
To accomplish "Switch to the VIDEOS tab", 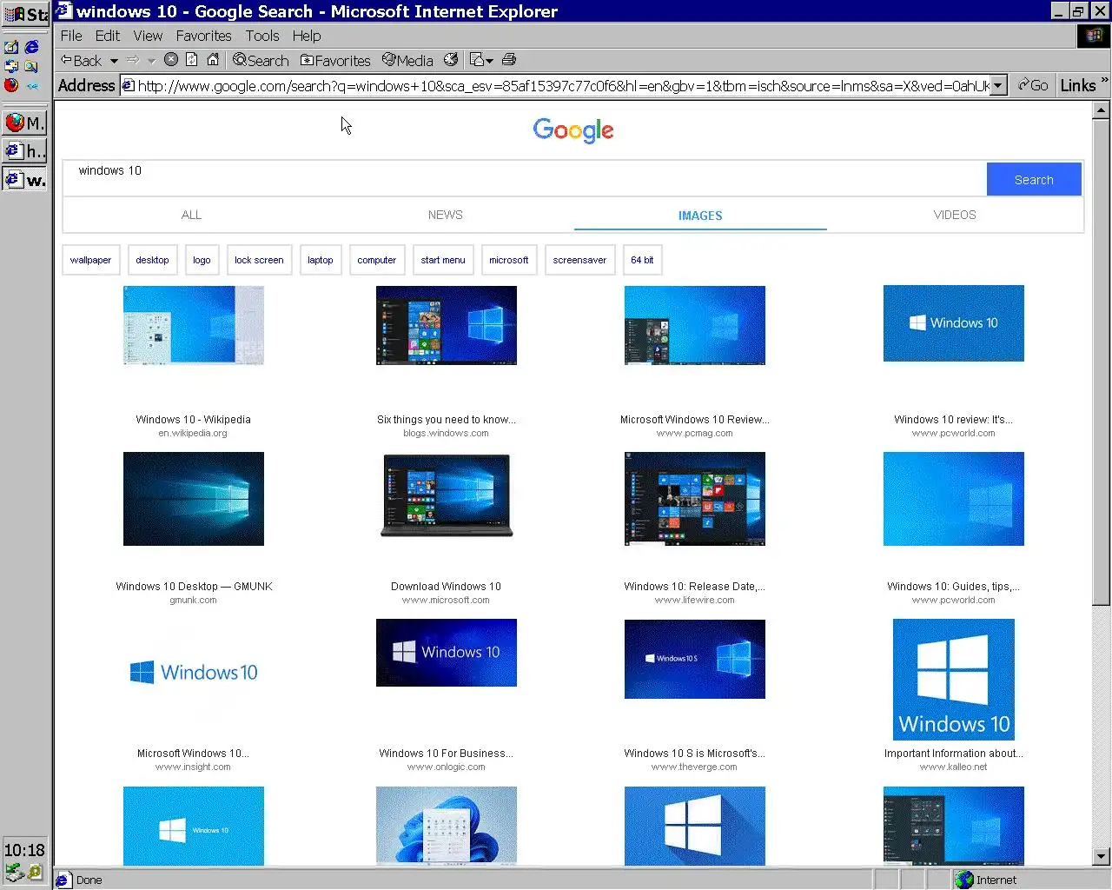I will point(955,215).
